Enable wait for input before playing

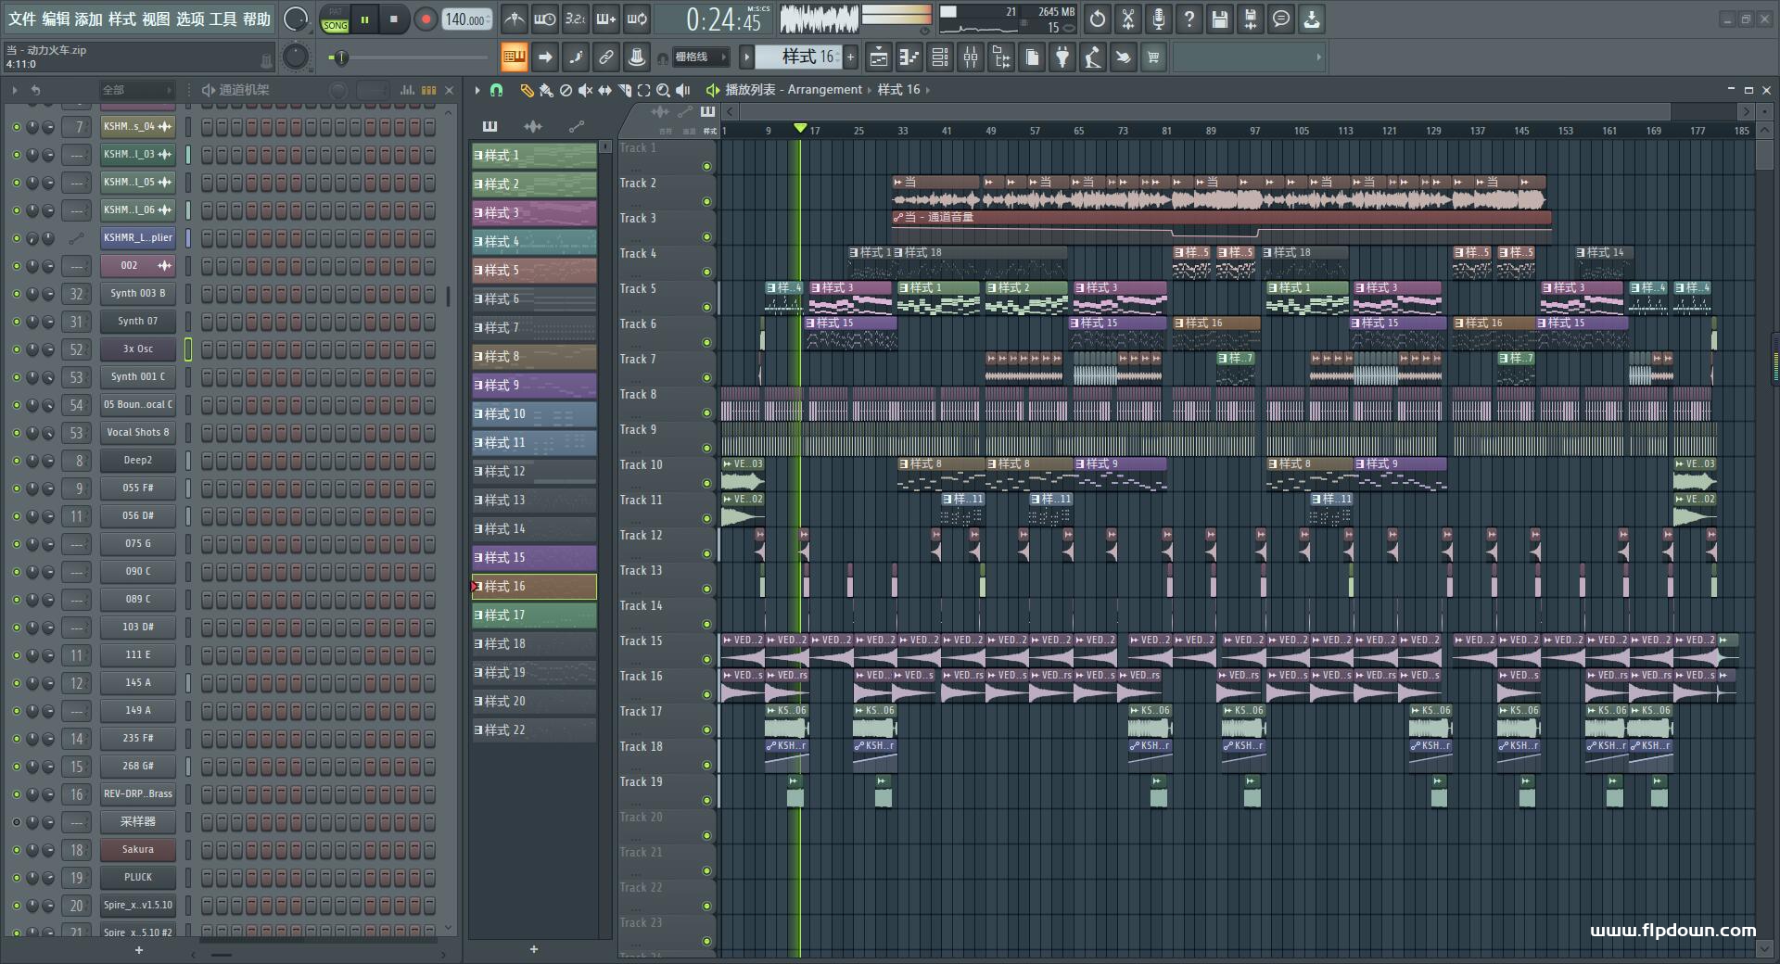coord(545,19)
